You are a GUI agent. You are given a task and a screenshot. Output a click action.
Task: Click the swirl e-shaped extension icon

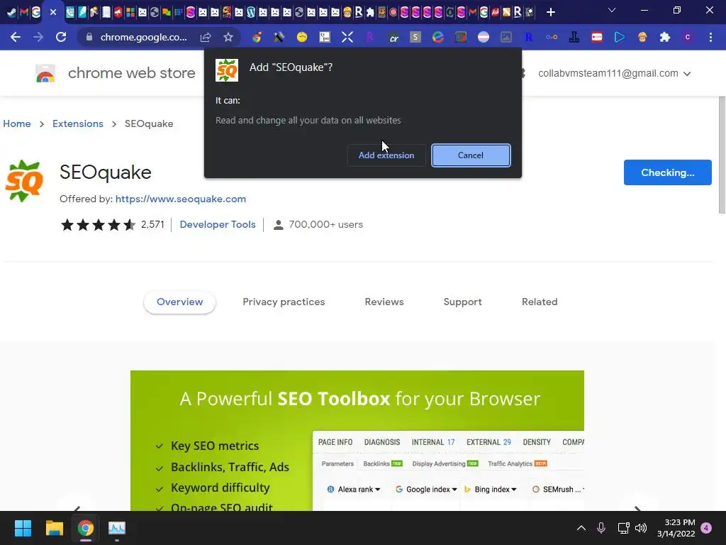click(438, 37)
